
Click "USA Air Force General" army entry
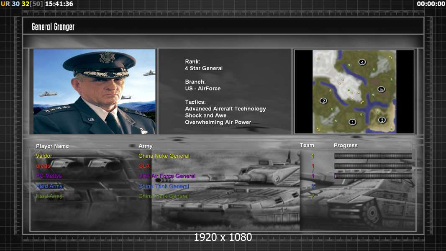coord(167,176)
